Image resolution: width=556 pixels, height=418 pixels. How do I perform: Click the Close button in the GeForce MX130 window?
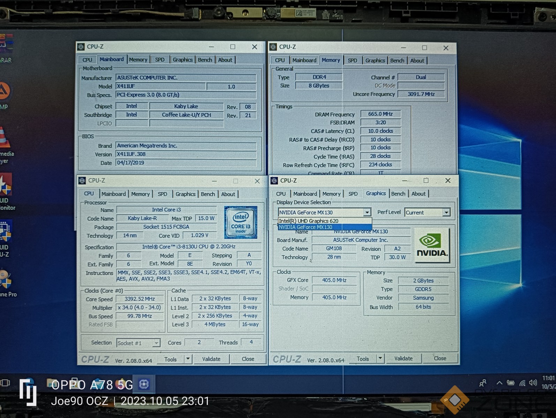coord(440,358)
